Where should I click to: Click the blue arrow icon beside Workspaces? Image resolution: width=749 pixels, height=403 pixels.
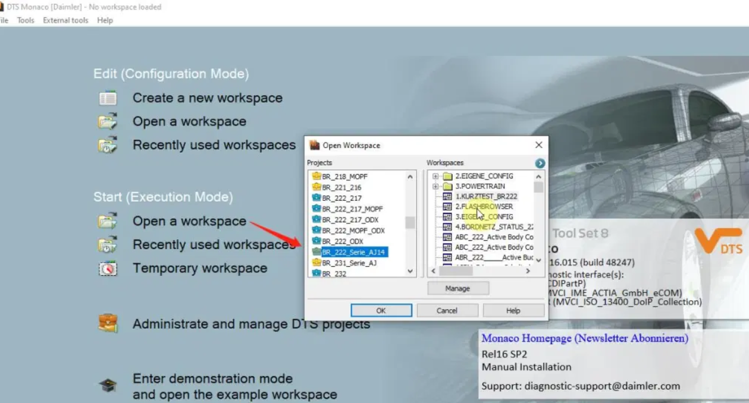(x=540, y=163)
